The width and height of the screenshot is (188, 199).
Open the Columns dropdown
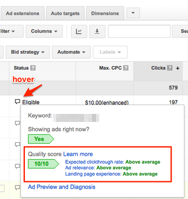coord(44,31)
